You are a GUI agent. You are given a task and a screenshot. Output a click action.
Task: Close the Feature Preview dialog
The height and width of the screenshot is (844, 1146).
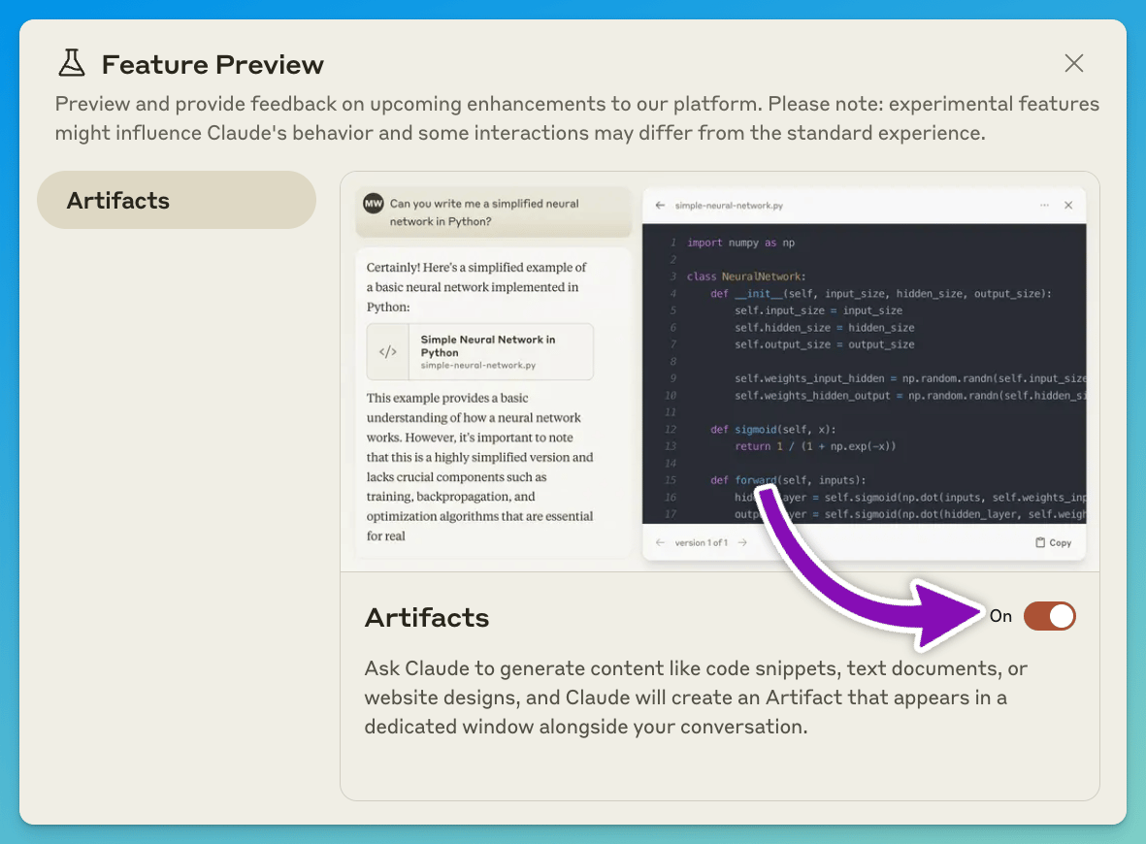pyautogui.click(x=1073, y=64)
